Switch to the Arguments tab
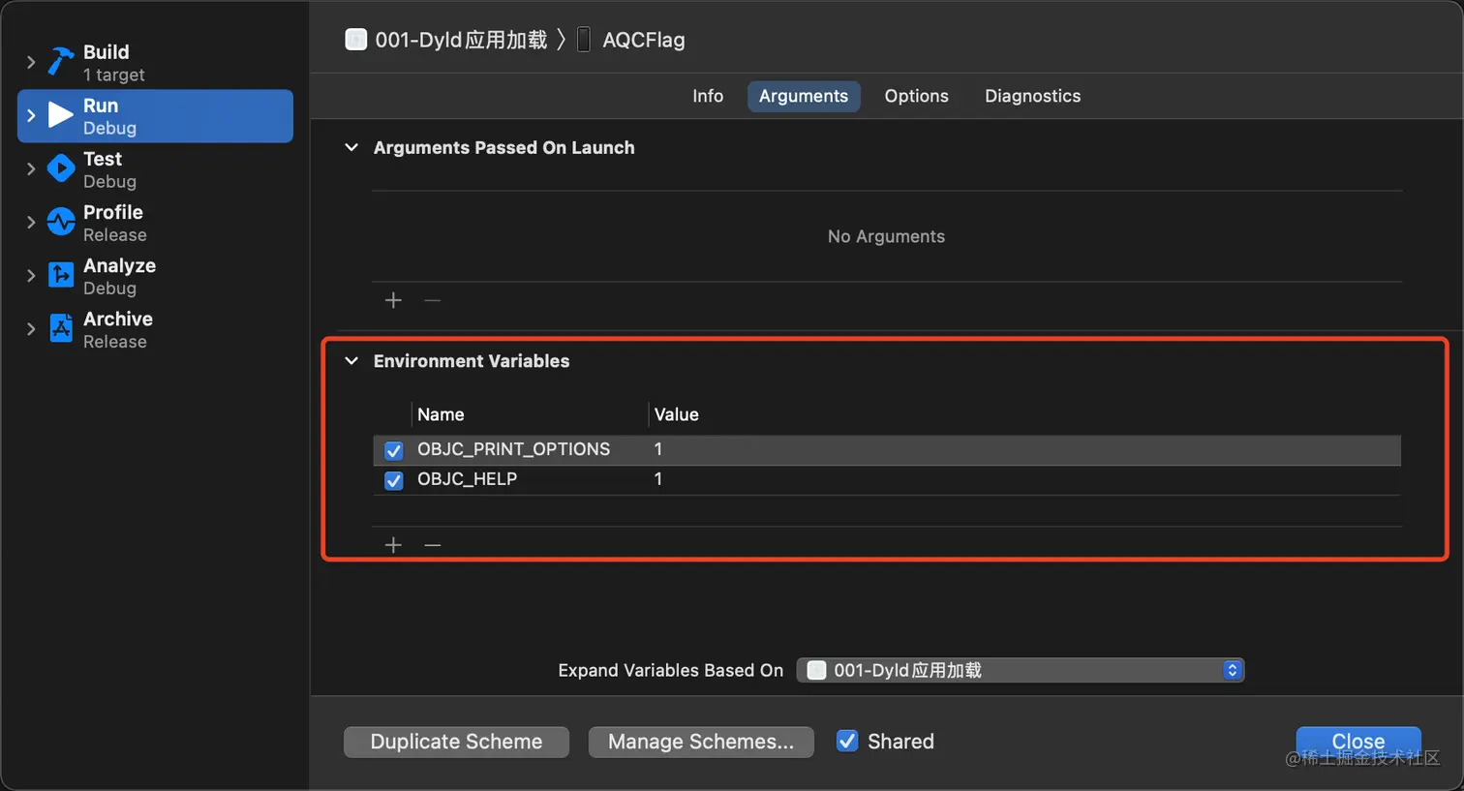1464x791 pixels. pyautogui.click(x=804, y=96)
